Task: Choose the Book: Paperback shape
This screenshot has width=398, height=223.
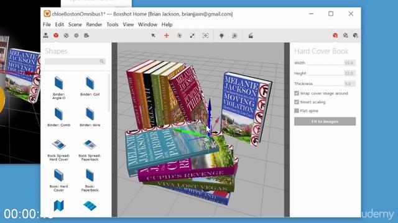Action: point(90,180)
